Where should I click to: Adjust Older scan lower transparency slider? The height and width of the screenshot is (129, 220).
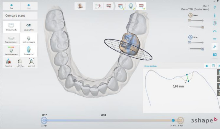coord(196,49)
